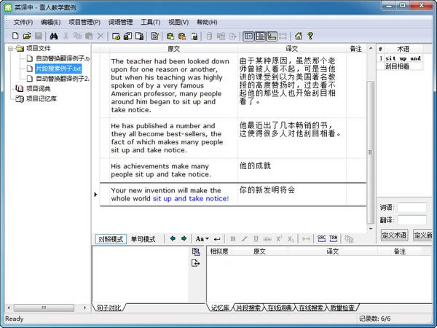Switch to 对照模式 view mode
The image size is (437, 328).
tap(111, 239)
